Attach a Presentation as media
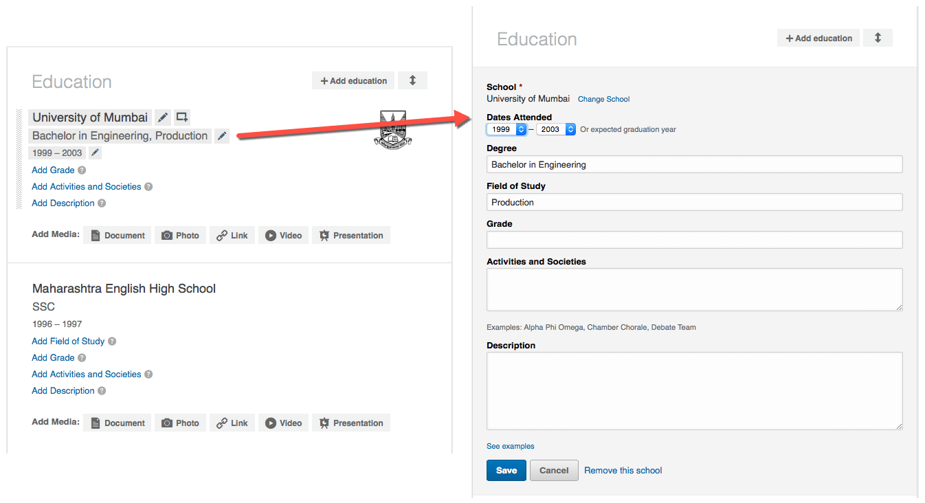 click(350, 235)
